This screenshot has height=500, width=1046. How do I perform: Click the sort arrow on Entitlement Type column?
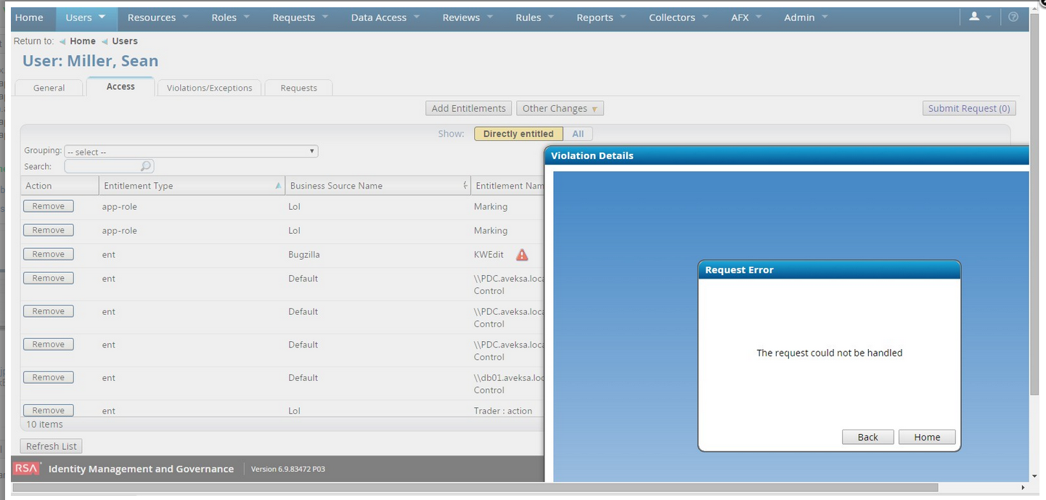tap(278, 187)
